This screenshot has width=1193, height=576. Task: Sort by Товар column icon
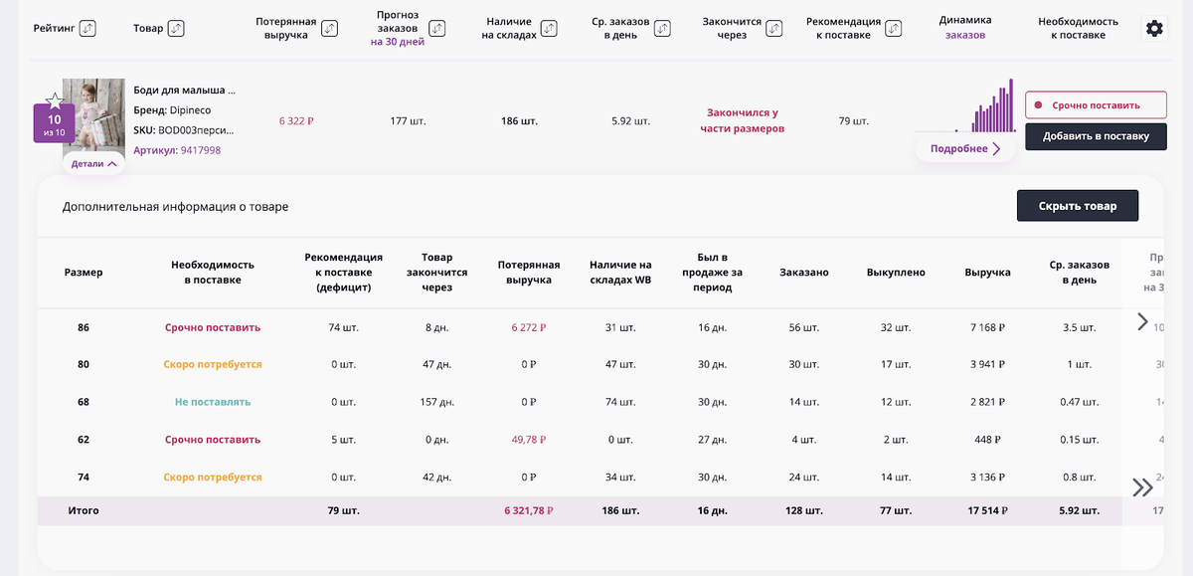pos(176,28)
